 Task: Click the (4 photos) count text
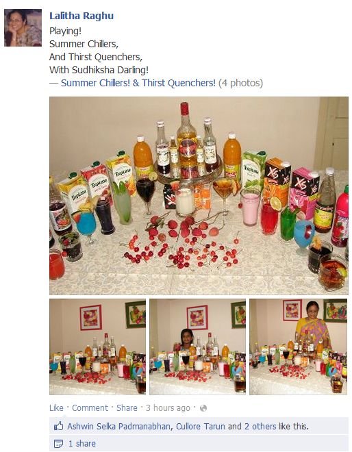241,83
